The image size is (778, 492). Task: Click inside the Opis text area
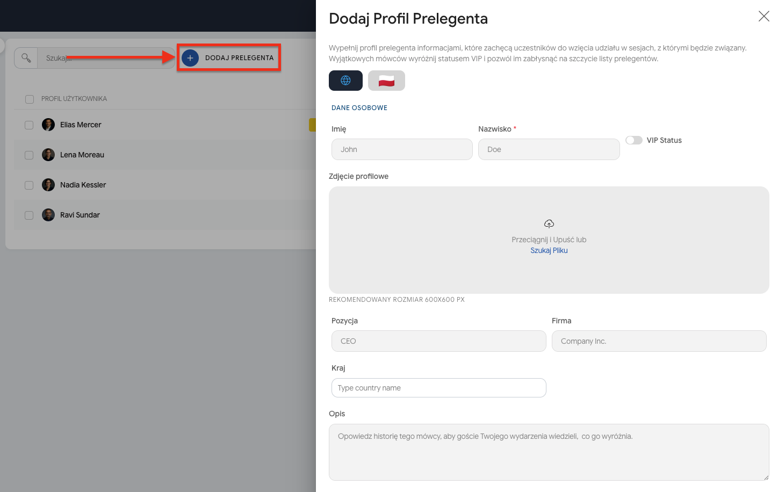pyautogui.click(x=549, y=452)
